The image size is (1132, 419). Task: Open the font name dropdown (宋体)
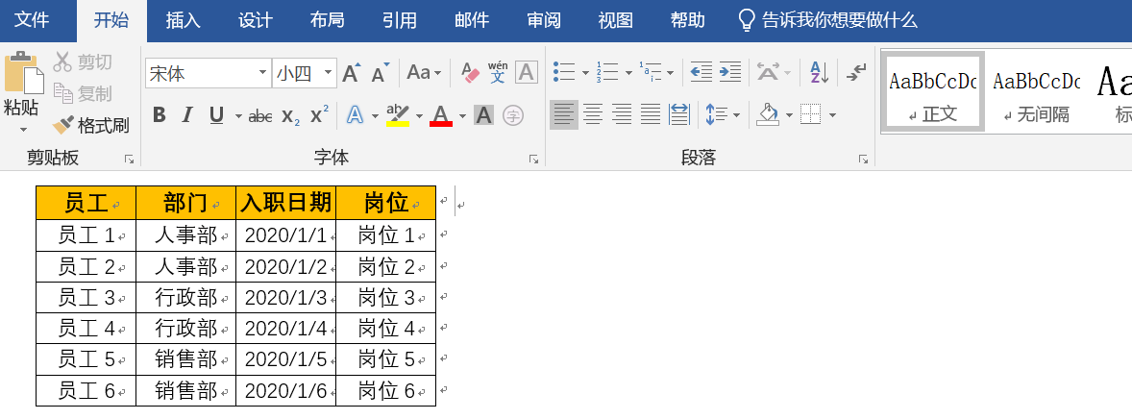262,73
